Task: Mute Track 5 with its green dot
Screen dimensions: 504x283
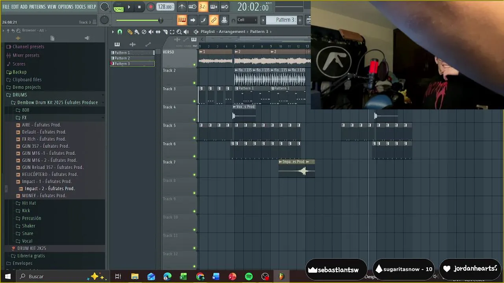Action: [x=194, y=138]
